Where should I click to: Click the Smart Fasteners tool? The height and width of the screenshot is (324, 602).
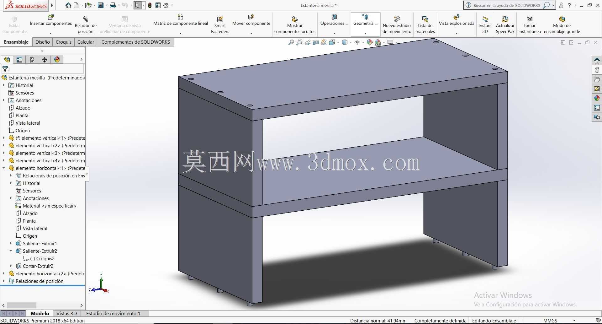pos(220,24)
